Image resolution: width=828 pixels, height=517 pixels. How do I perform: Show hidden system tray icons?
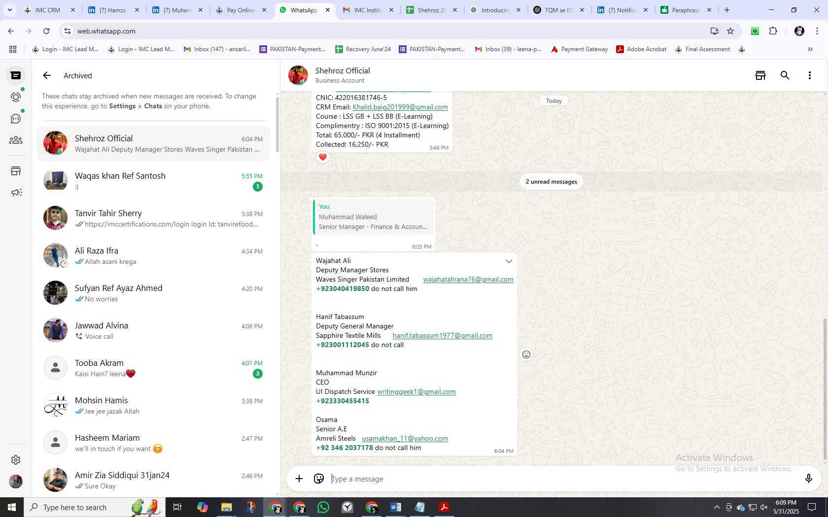[x=717, y=507]
